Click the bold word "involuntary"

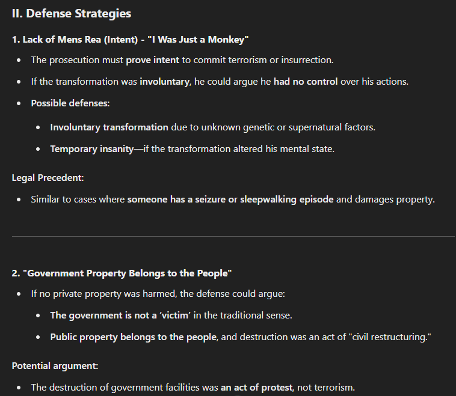coord(165,82)
